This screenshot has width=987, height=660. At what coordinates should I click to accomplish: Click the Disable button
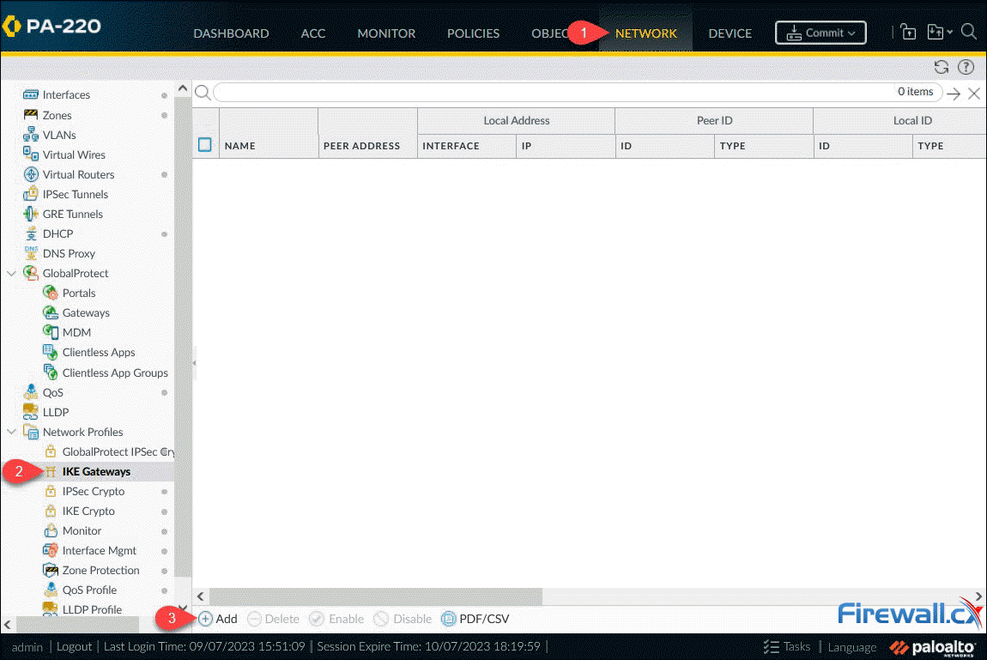[403, 619]
